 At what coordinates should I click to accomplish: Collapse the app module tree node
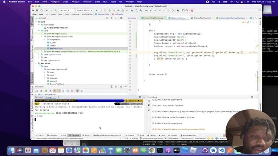pyautogui.click(x=36, y=22)
